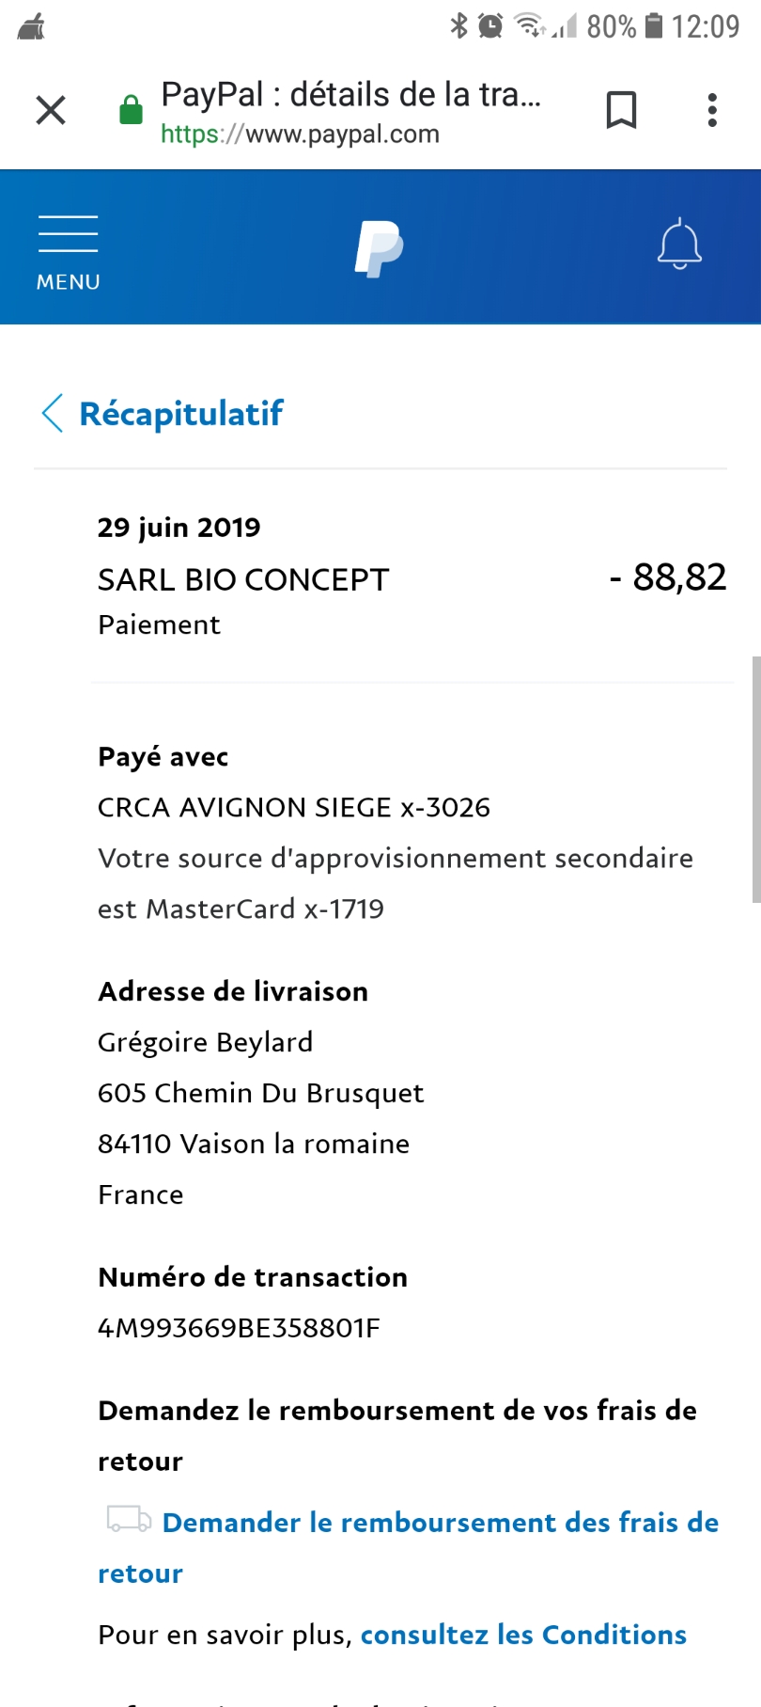Tap the page URL www.paypal.com
The image size is (761, 1707).
tap(300, 134)
